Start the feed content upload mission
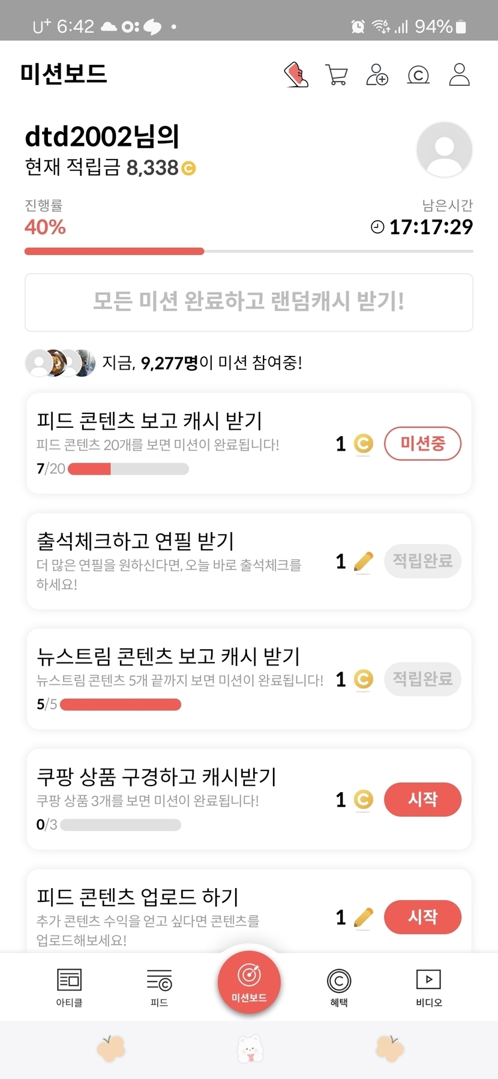Image resolution: width=498 pixels, height=1079 pixels. coord(422,917)
